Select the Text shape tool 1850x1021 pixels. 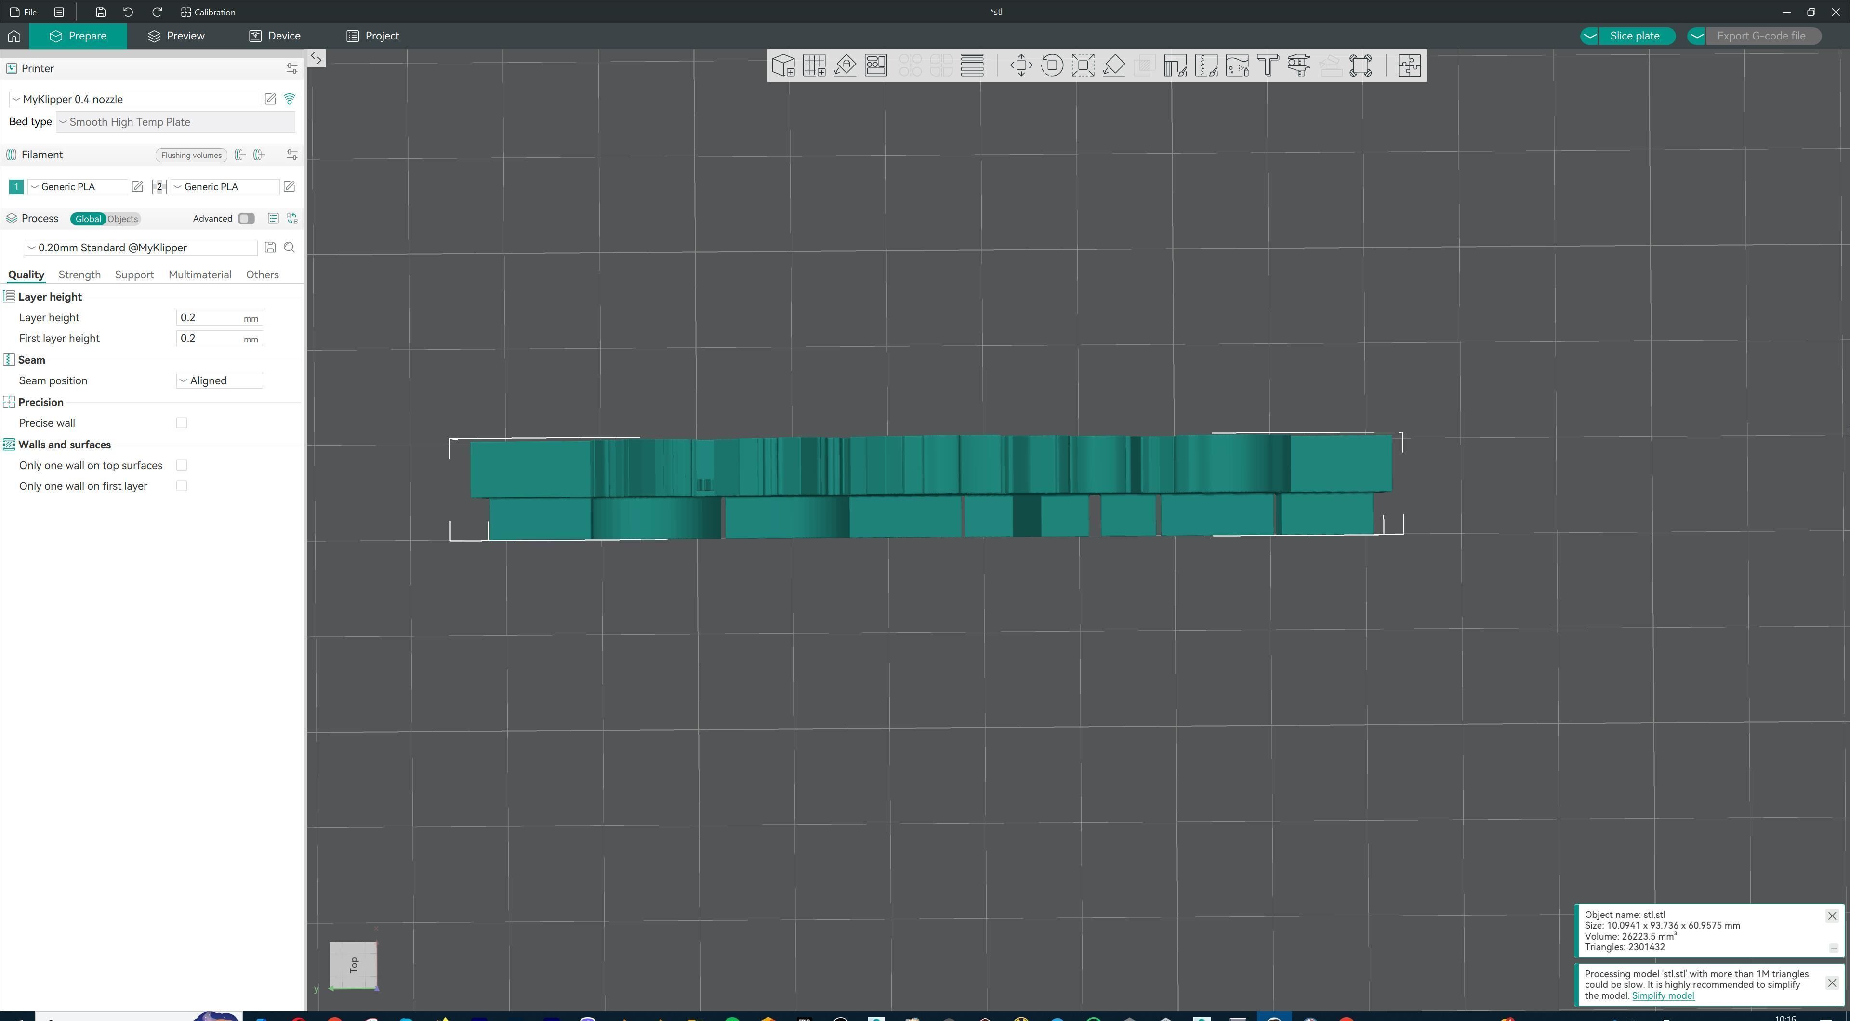point(1269,65)
